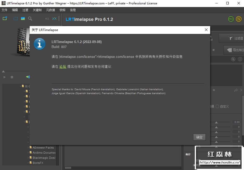This screenshot has width=244, height=170.
Task: Click the 导出和 export button
Action: tap(234, 50)
